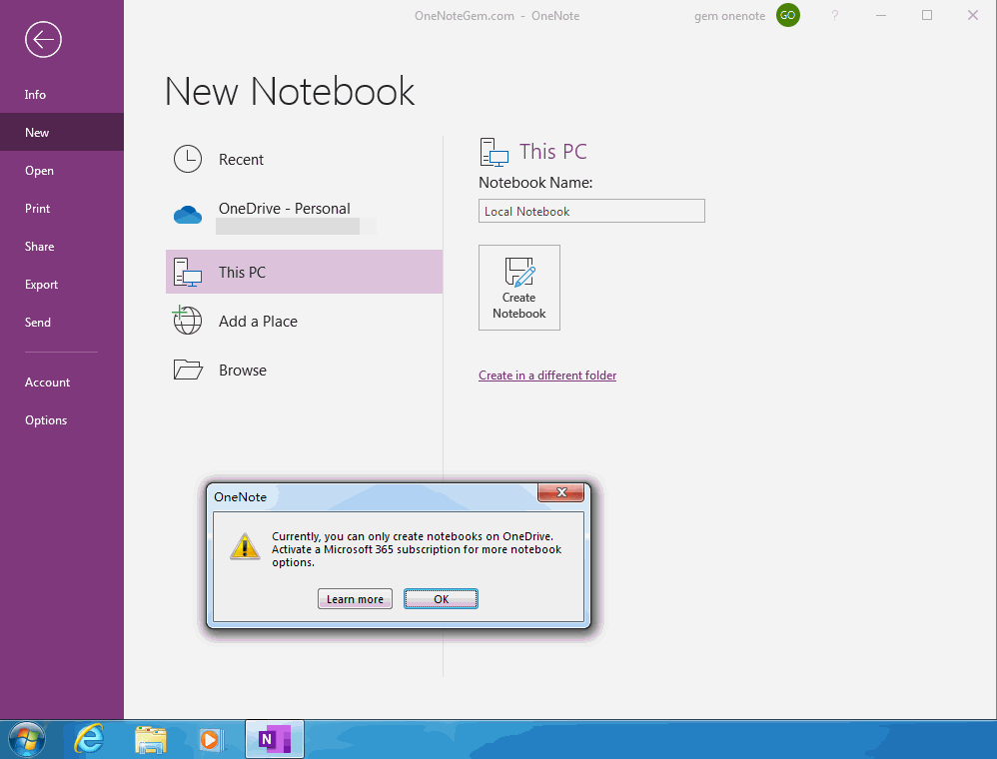Click the warning icon in the dialog
Screen dimensions: 997x759
click(x=245, y=547)
